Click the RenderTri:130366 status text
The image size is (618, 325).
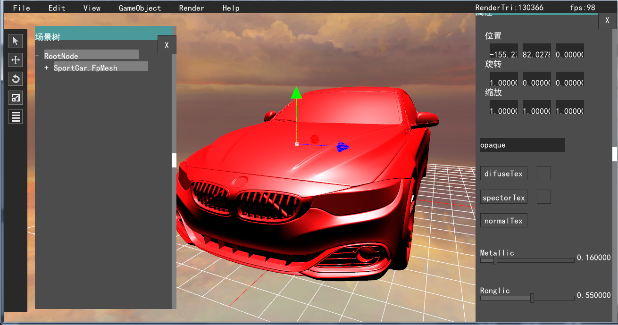tap(509, 8)
